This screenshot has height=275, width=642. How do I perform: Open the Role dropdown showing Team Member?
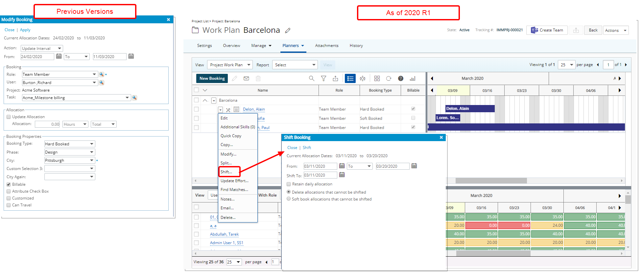click(x=59, y=74)
